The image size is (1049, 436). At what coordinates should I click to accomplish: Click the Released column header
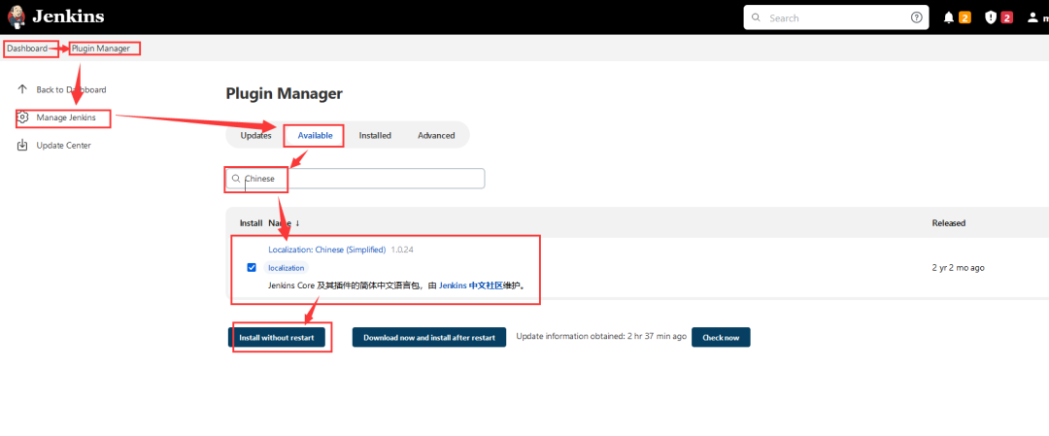pos(949,222)
